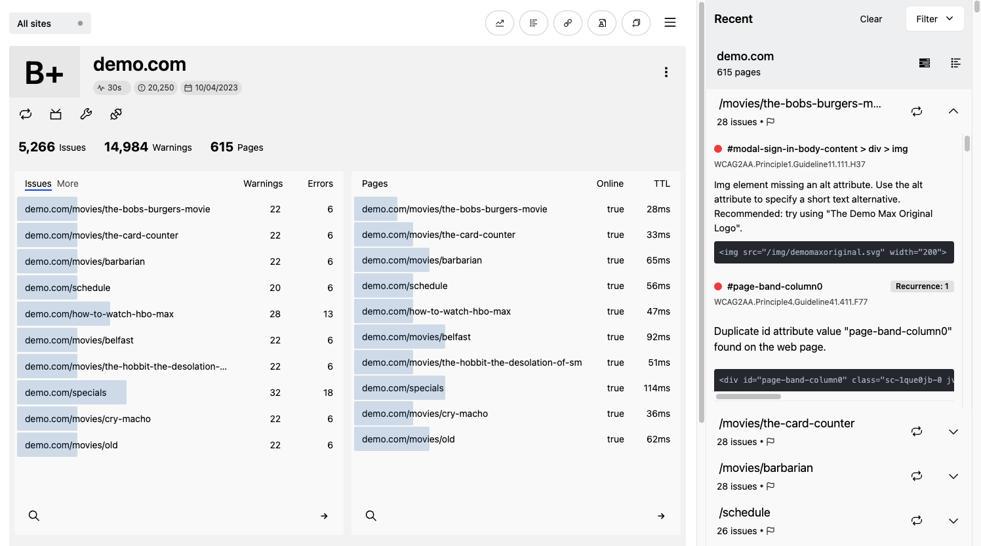Flag the /schedule issue report
981x546 pixels.
pos(771,531)
